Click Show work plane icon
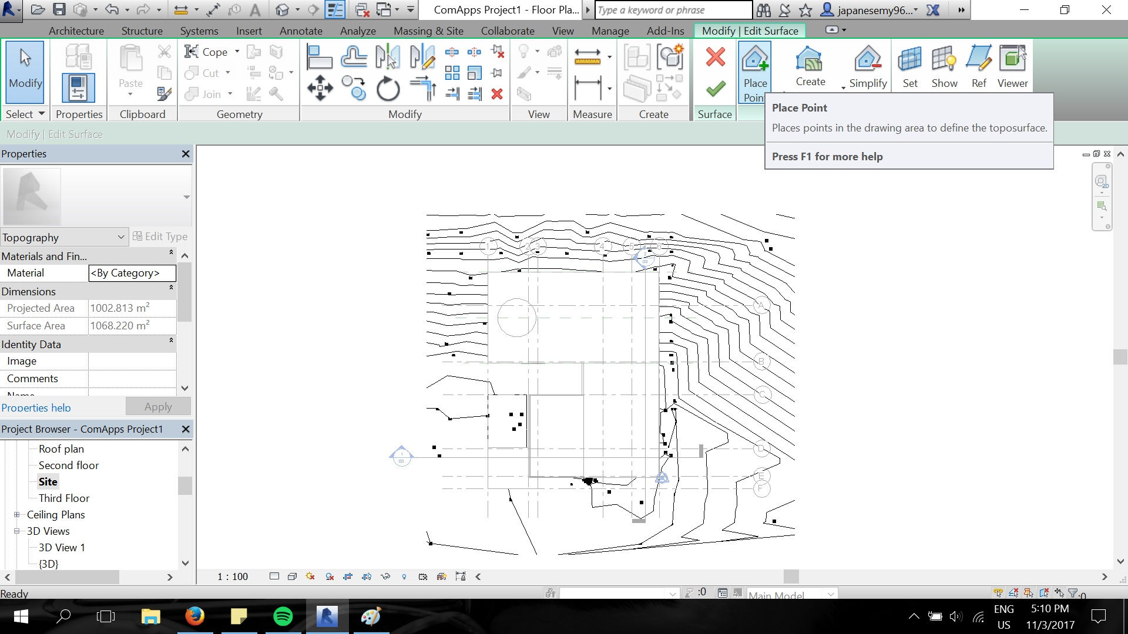1128x634 pixels. point(944,68)
